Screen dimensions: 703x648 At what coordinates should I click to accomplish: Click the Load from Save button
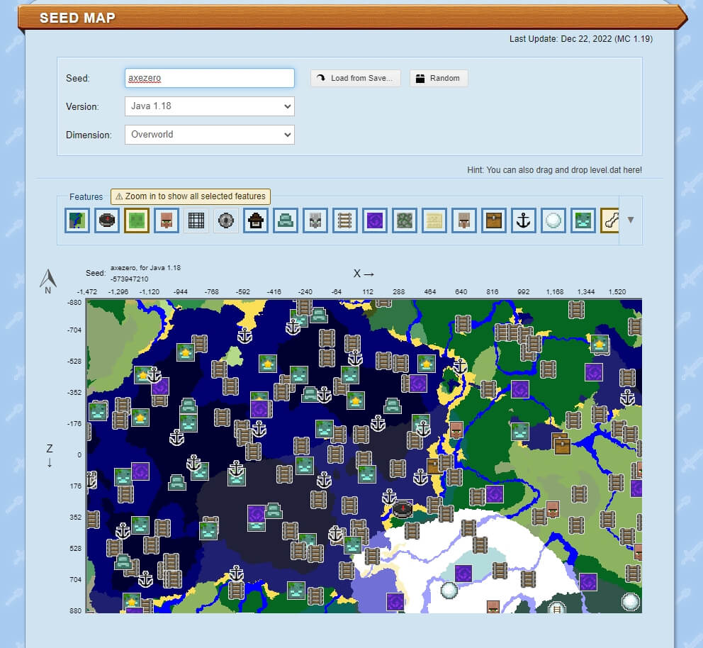click(355, 78)
